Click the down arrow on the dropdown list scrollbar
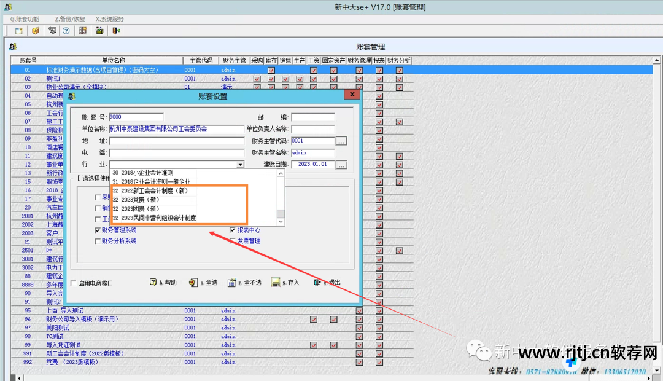Image resolution: width=663 pixels, height=381 pixels. click(x=281, y=222)
